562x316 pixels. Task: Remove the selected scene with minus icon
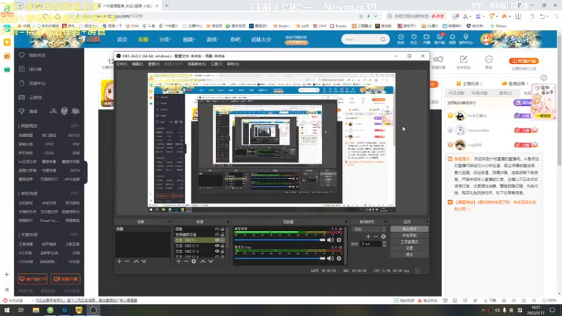coord(127,261)
